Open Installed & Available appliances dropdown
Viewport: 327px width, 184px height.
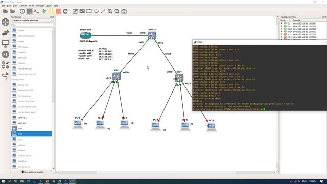point(32,20)
